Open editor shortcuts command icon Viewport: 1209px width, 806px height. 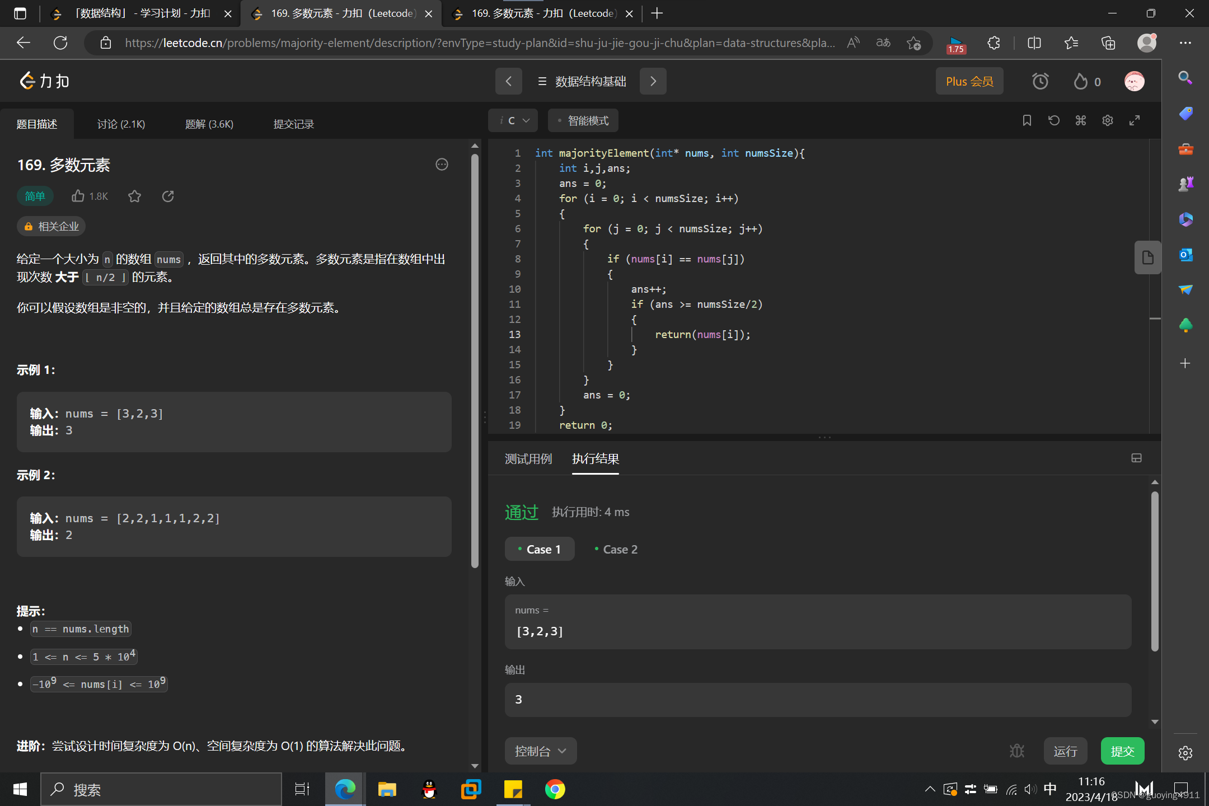click(x=1080, y=120)
